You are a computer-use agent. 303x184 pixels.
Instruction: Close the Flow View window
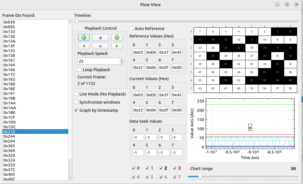tap(297, 5)
